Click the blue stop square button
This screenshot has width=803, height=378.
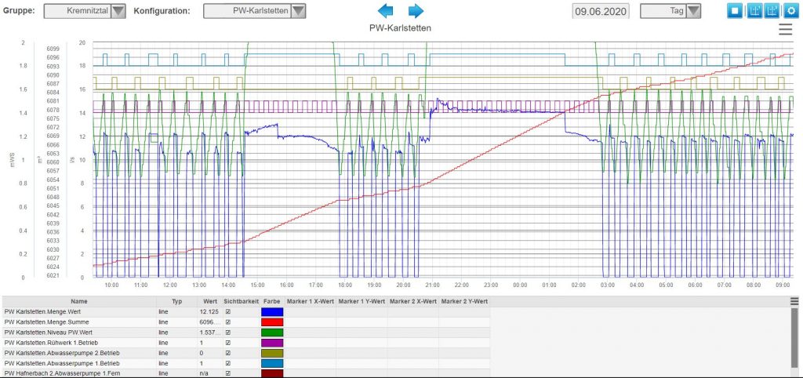pos(734,11)
